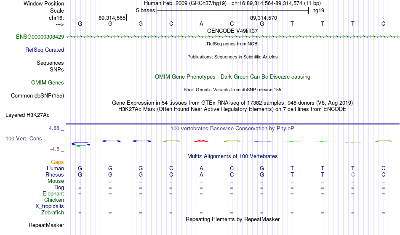The width and height of the screenshot is (400, 235).
Task: Click GENCODE V49lift37 track title
Action: 232,31
